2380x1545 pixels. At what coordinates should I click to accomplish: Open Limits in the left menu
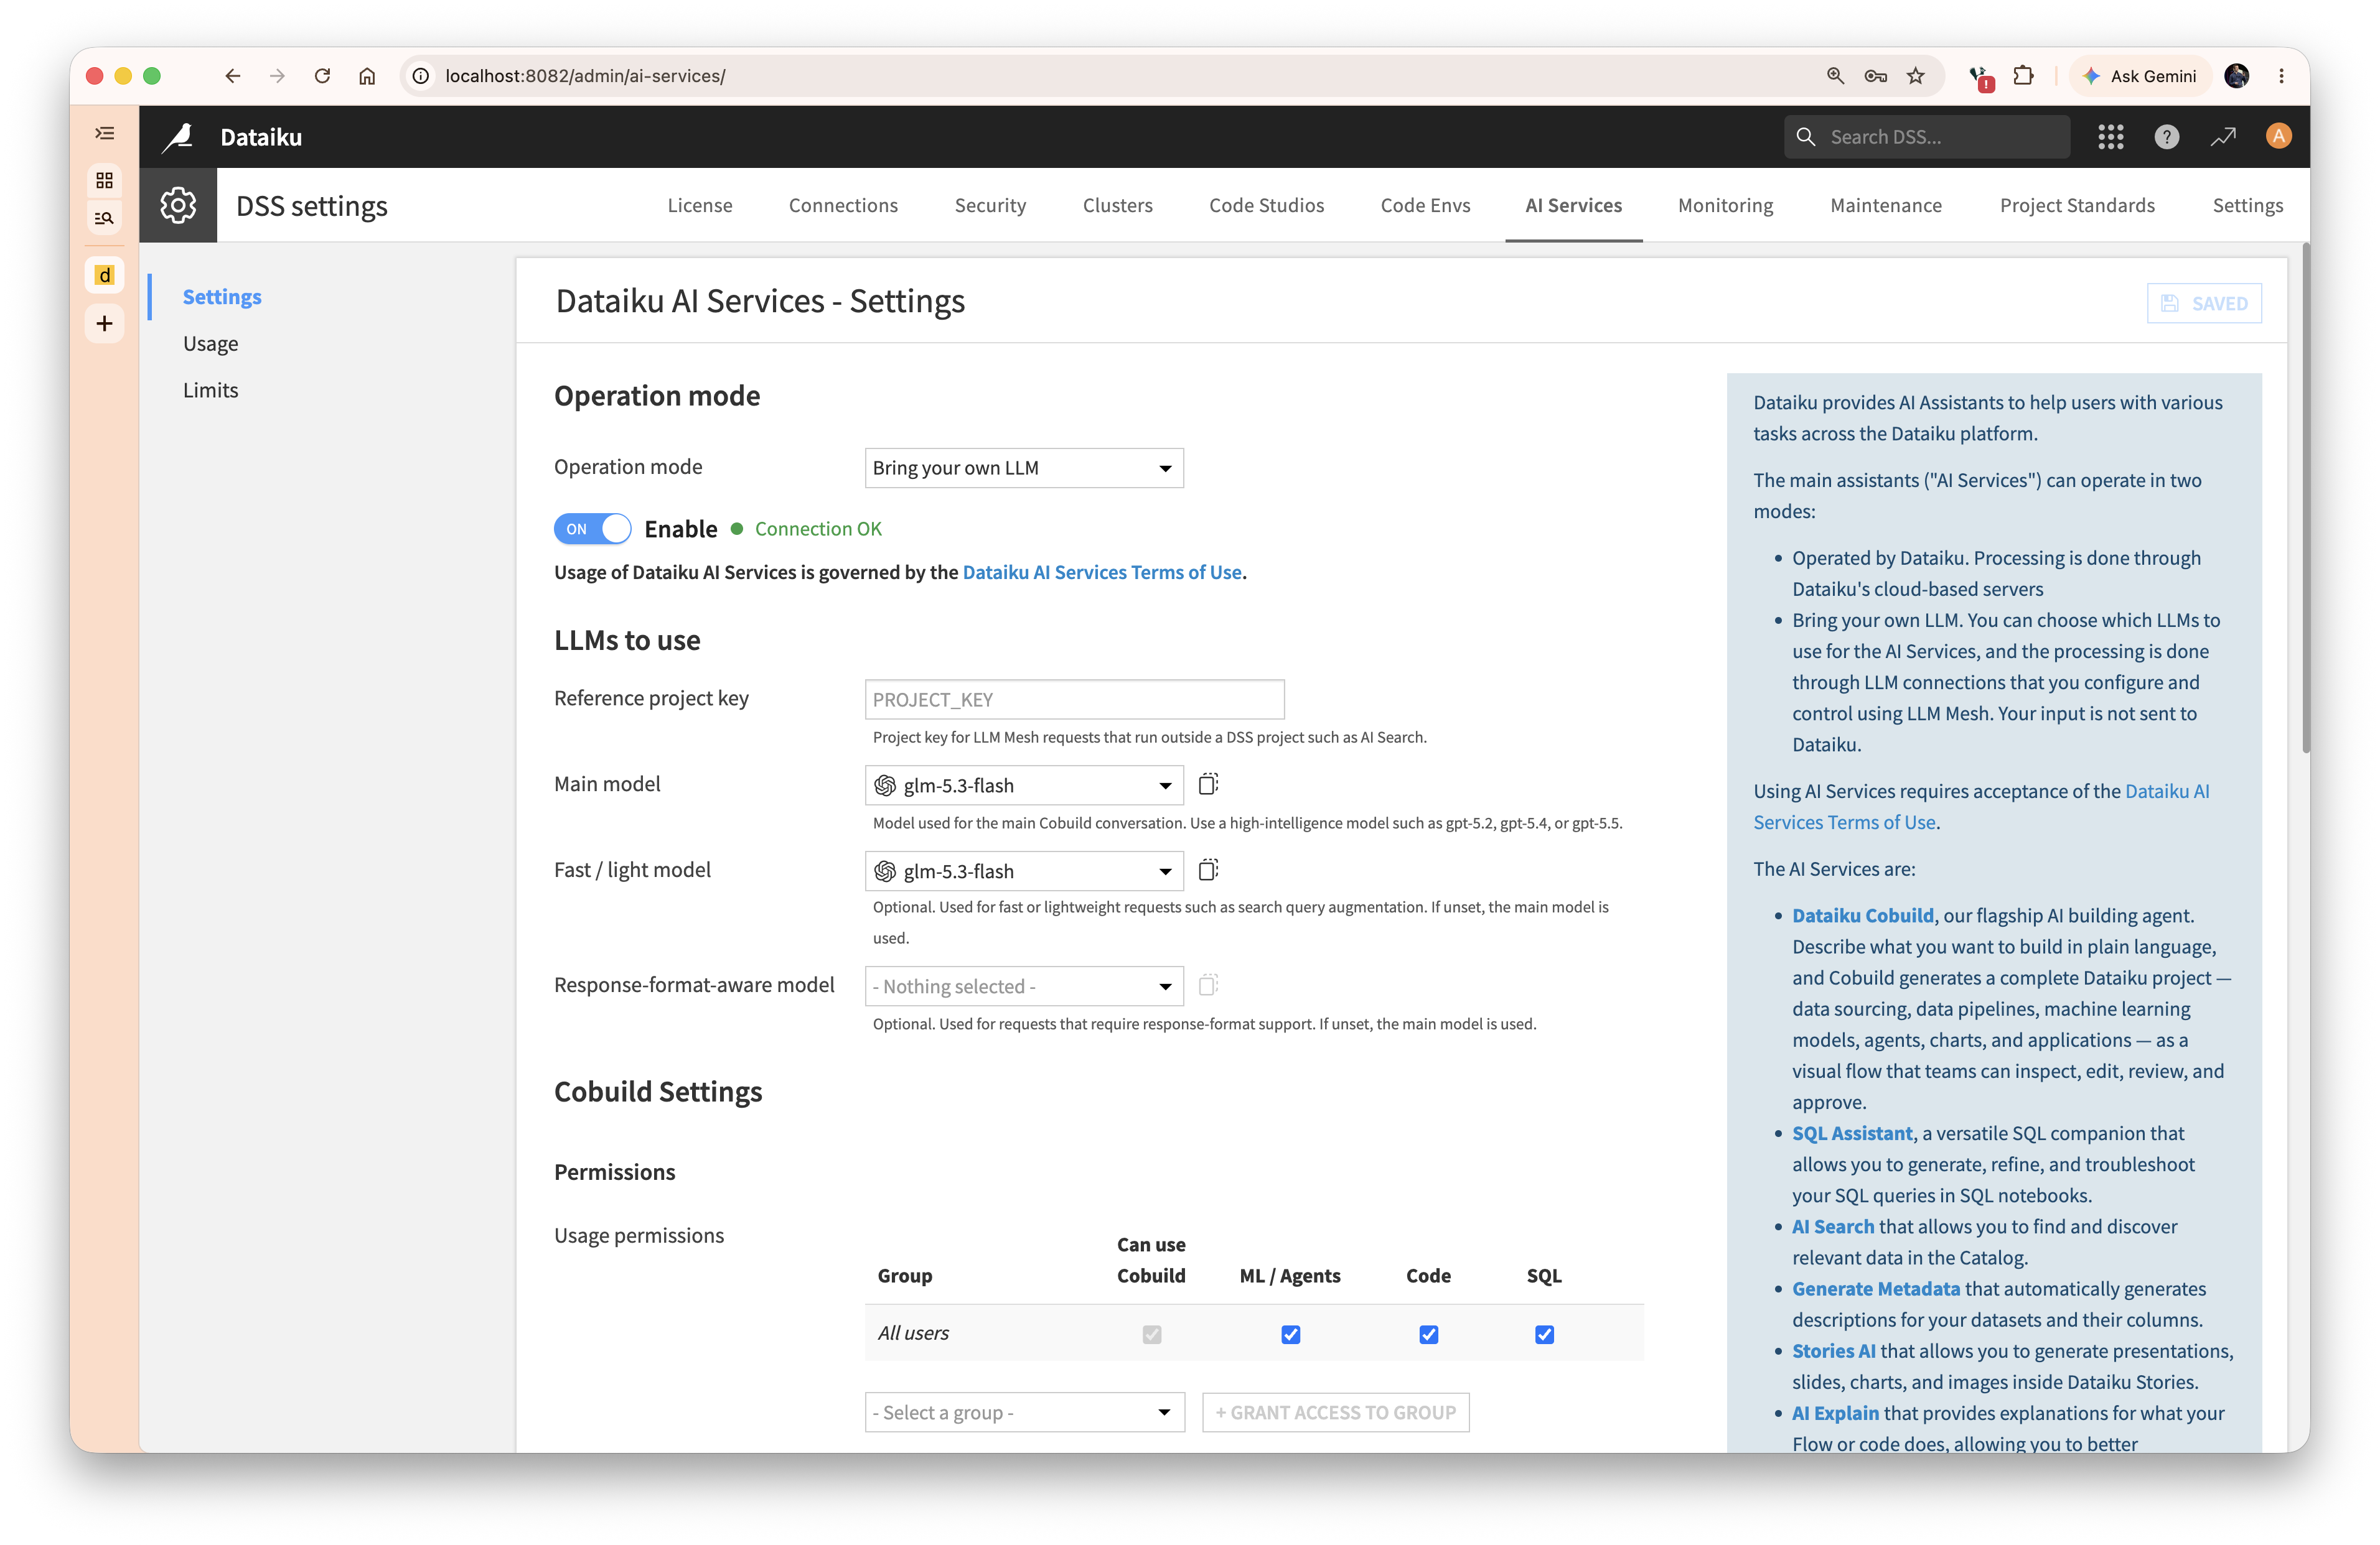click(x=210, y=390)
